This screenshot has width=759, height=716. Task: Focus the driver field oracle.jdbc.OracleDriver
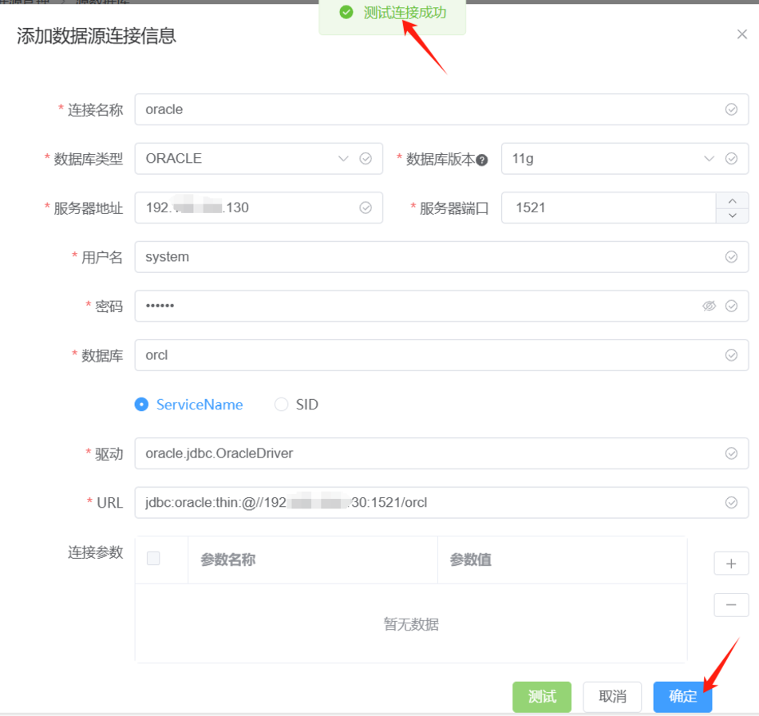431,453
